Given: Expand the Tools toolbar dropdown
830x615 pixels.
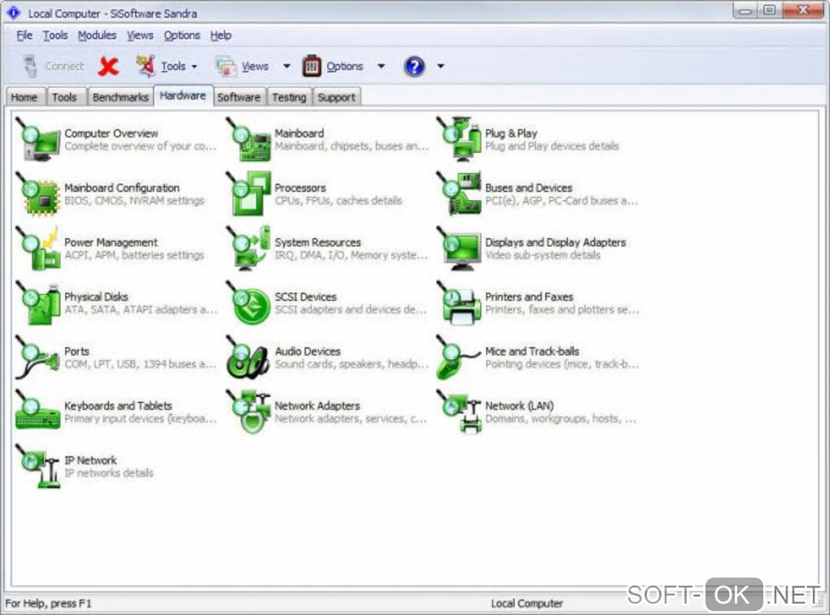Looking at the screenshot, I should click(194, 67).
